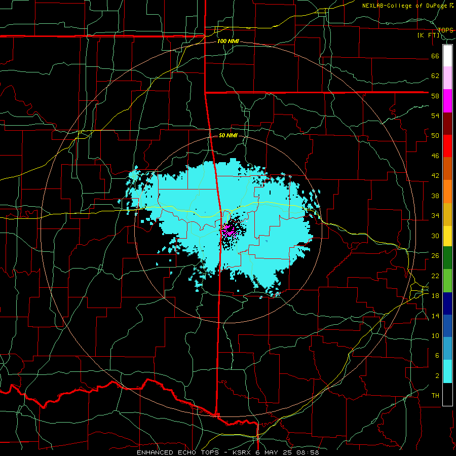
Task: Click the 46 legend value
Action: (x=435, y=156)
